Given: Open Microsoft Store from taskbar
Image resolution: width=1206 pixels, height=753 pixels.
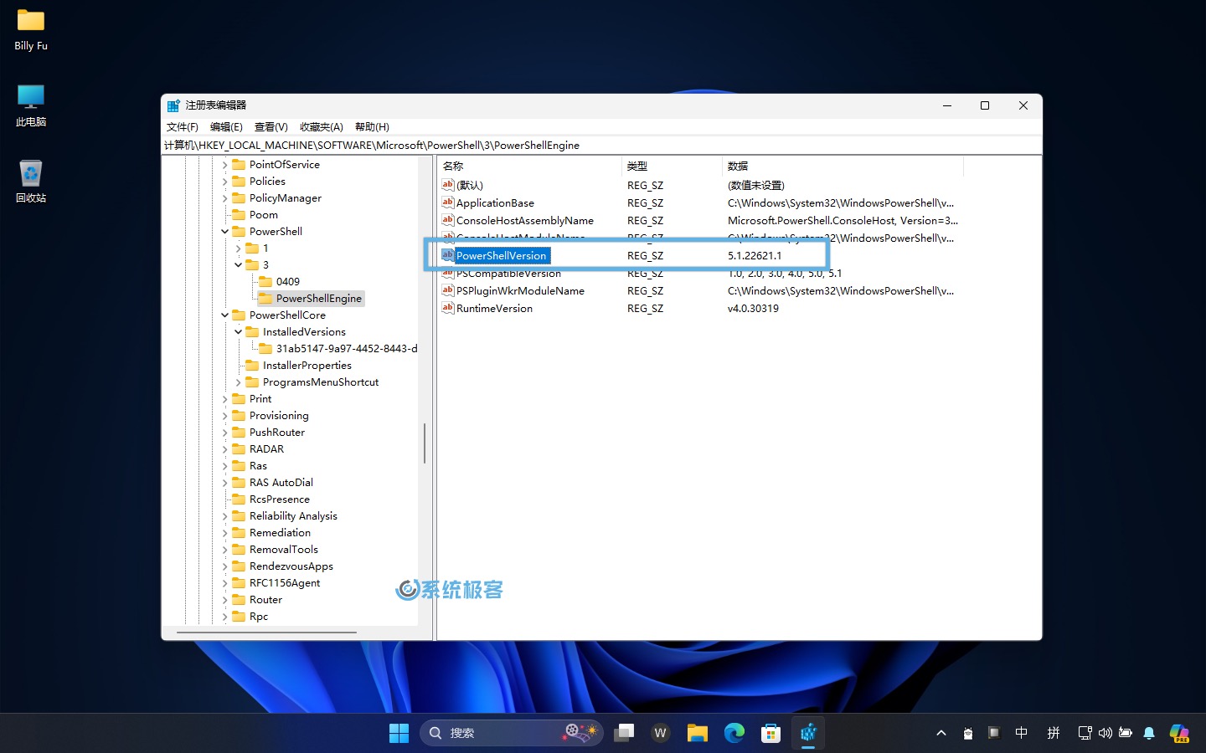Looking at the screenshot, I should click(771, 733).
